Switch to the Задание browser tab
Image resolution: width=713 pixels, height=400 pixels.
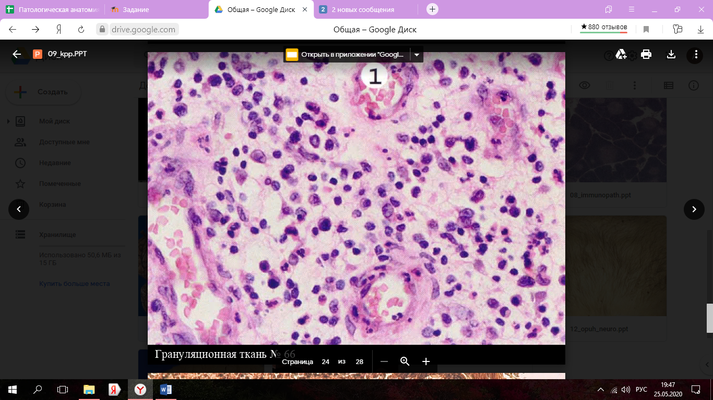pyautogui.click(x=157, y=9)
